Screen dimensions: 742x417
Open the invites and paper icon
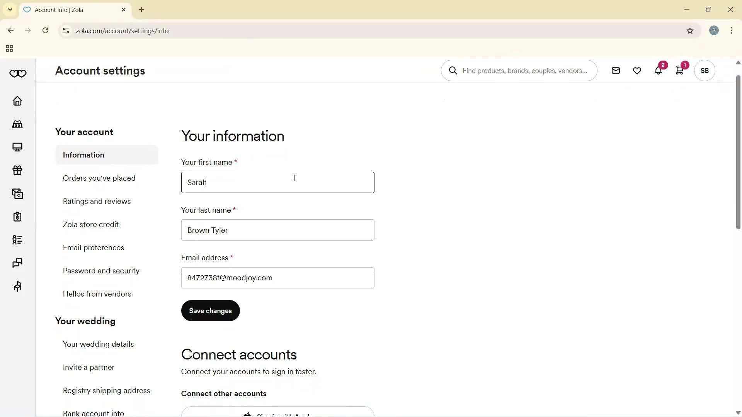tap(17, 194)
